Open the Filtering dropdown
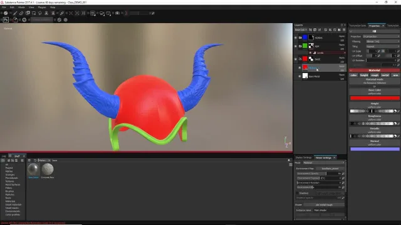 [x=383, y=41]
